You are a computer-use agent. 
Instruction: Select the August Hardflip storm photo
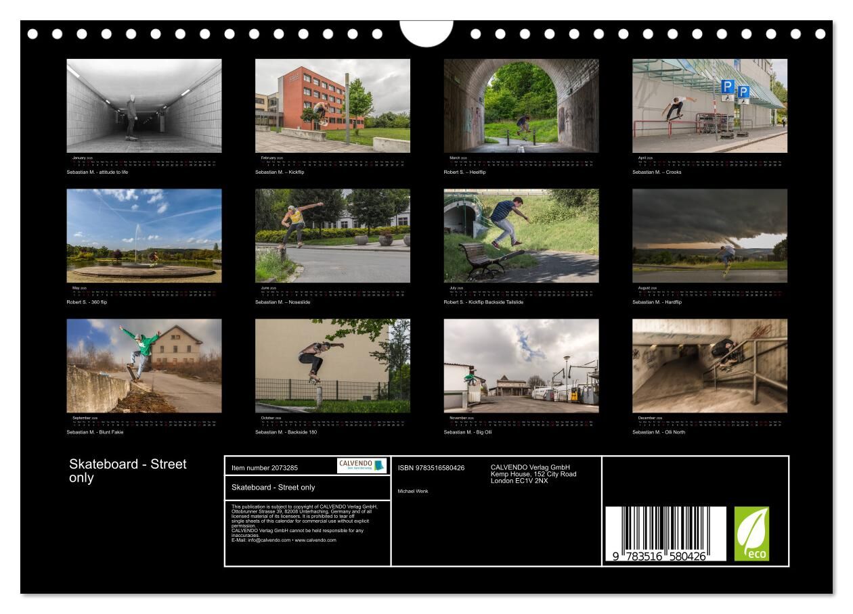tap(709, 235)
